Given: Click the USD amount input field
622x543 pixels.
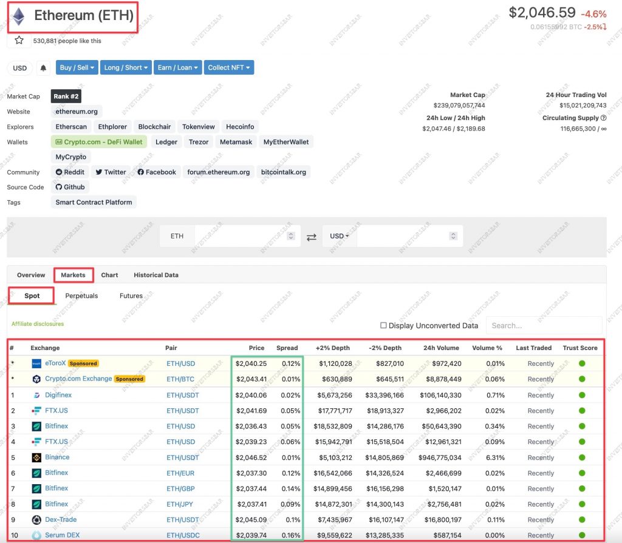Looking at the screenshot, I should pyautogui.click(x=410, y=236).
